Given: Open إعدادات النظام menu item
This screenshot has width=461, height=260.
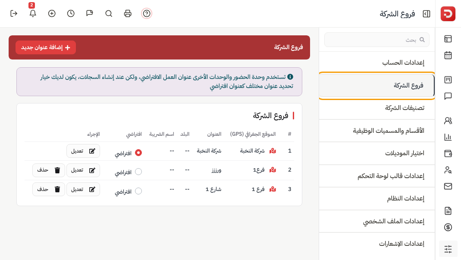Looking at the screenshot, I should point(376,198).
